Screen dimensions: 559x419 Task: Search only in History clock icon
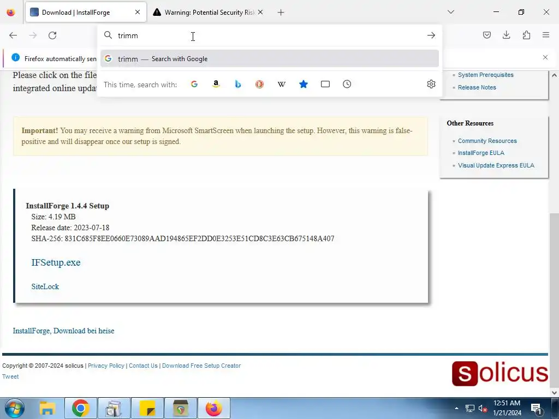click(x=347, y=84)
